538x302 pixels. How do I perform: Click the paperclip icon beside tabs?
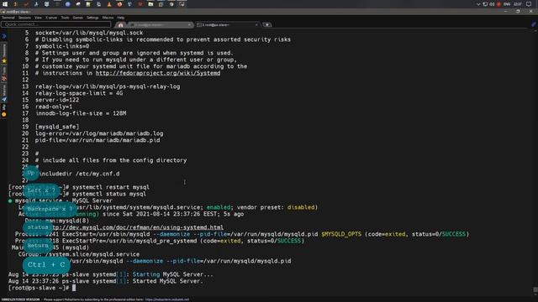point(534,24)
